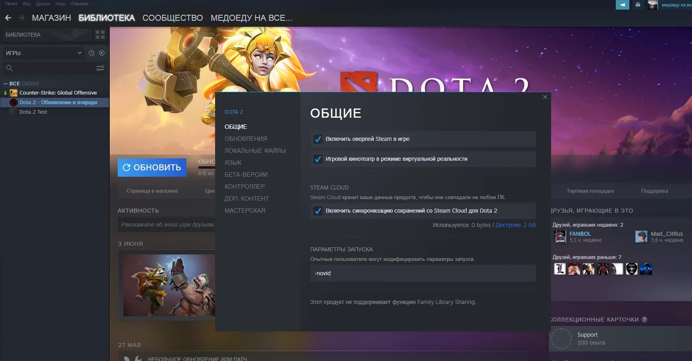This screenshot has height=361, width=692.
Task: Toggle Steam Cloud sync for Dota 2
Action: tap(318, 211)
